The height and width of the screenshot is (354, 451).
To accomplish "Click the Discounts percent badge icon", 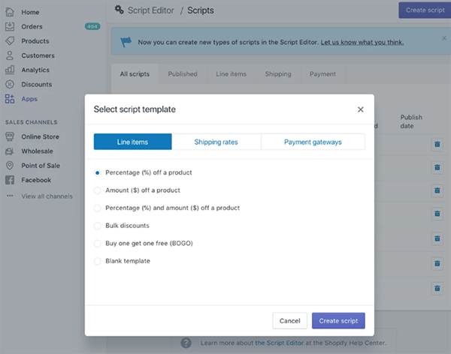I will pos(10,85).
